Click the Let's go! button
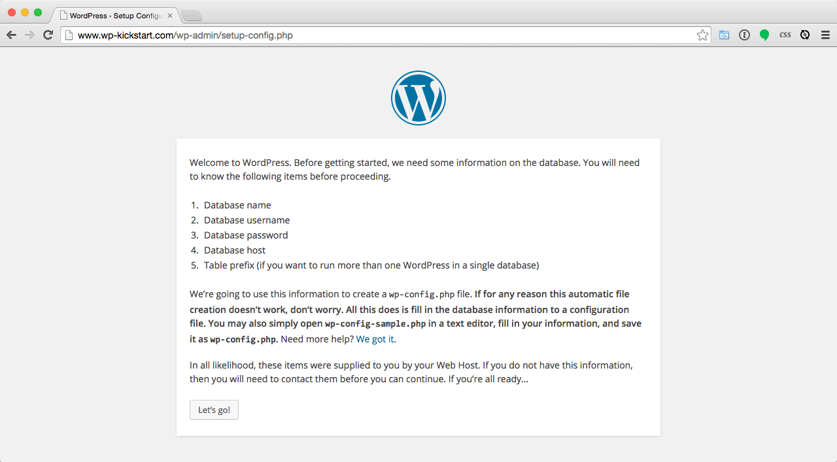The height and width of the screenshot is (462, 837). pyautogui.click(x=214, y=410)
